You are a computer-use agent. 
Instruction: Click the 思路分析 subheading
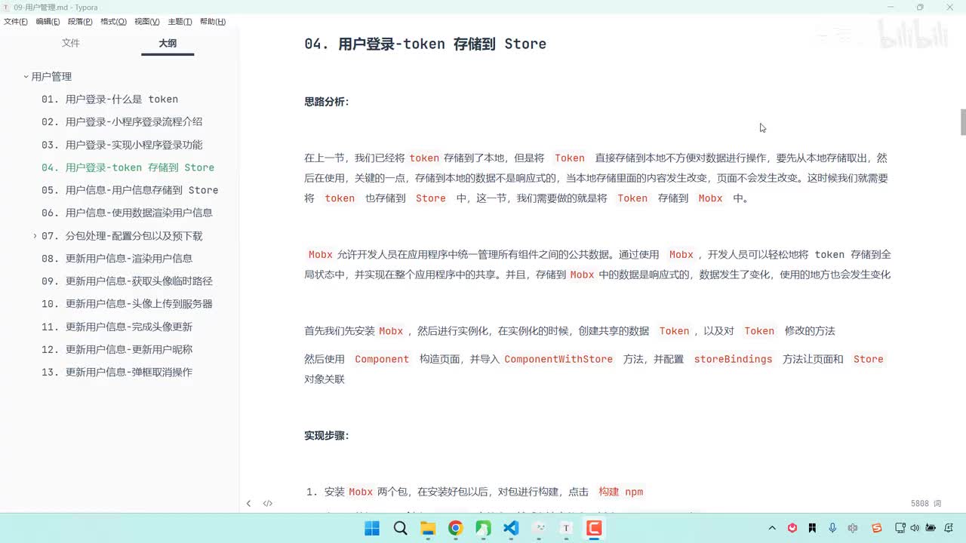point(327,102)
